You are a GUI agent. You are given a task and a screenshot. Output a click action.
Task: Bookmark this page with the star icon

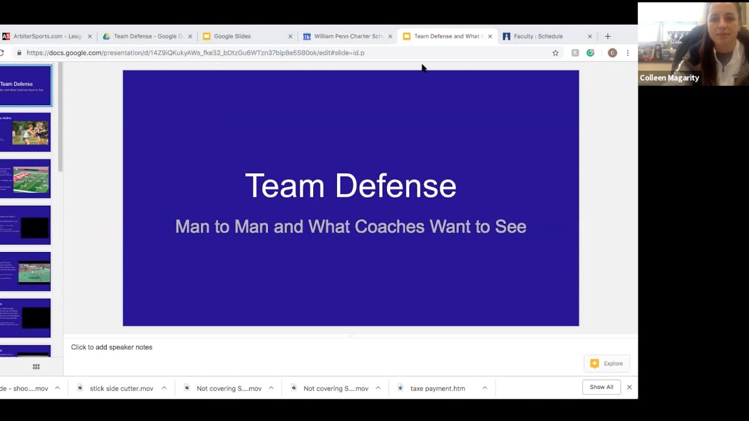555,53
